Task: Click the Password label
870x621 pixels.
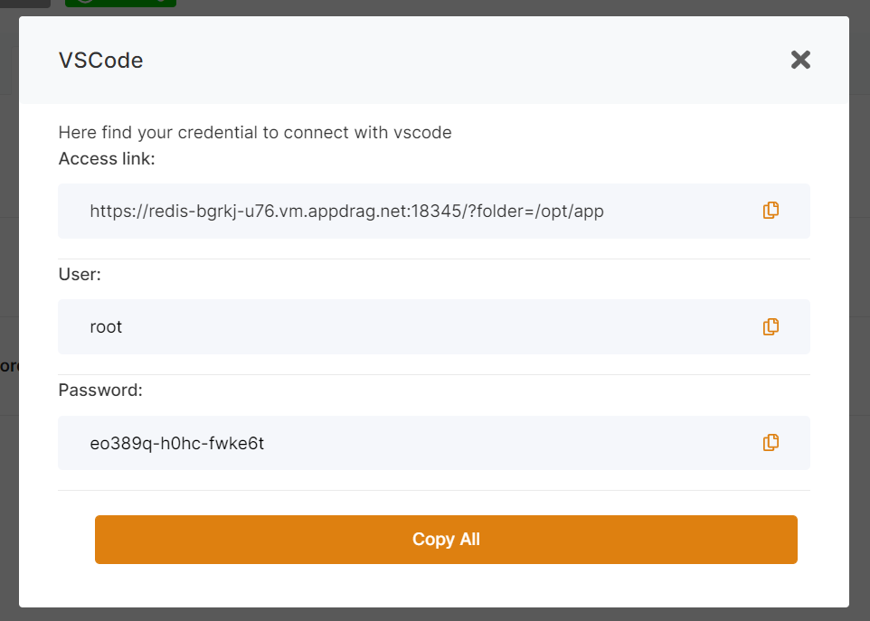Action: [x=99, y=390]
